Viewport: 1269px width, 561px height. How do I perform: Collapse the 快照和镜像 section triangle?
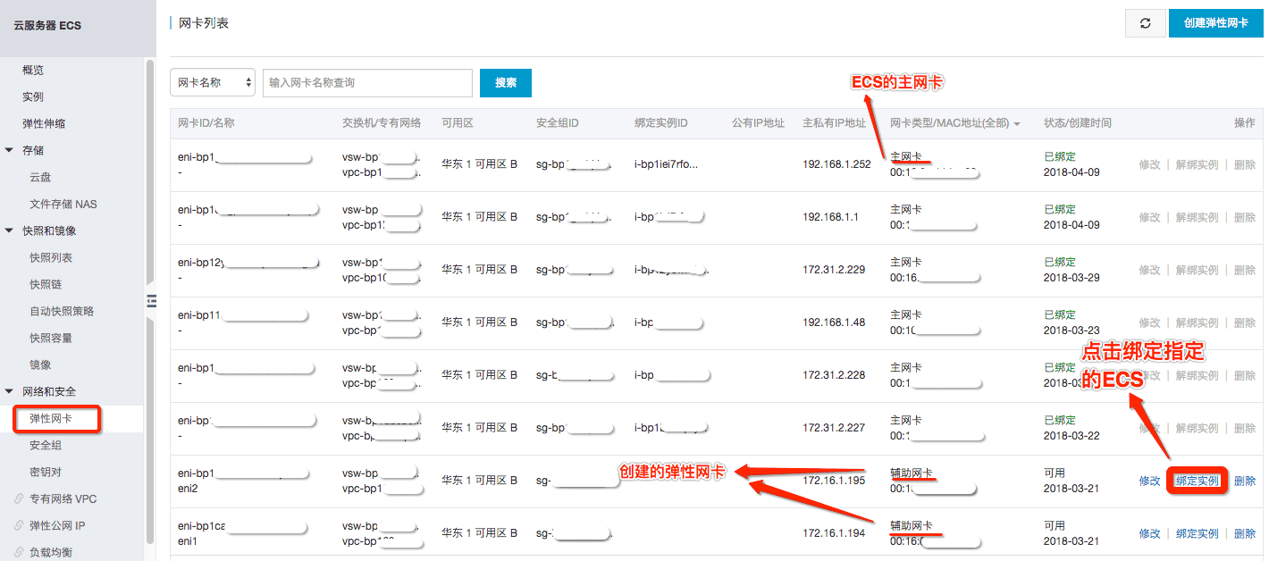click(10, 231)
